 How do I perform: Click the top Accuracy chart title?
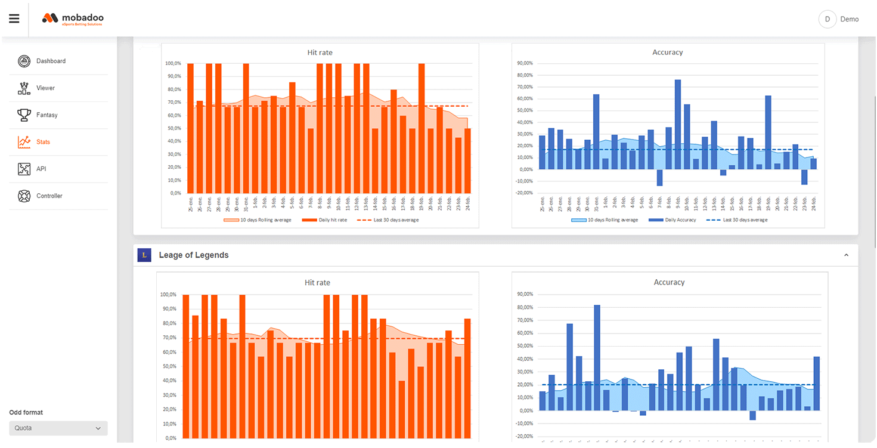coord(668,52)
